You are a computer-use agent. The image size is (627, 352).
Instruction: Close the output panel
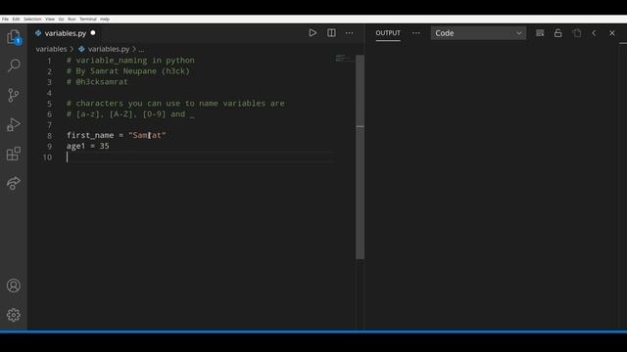(x=612, y=33)
